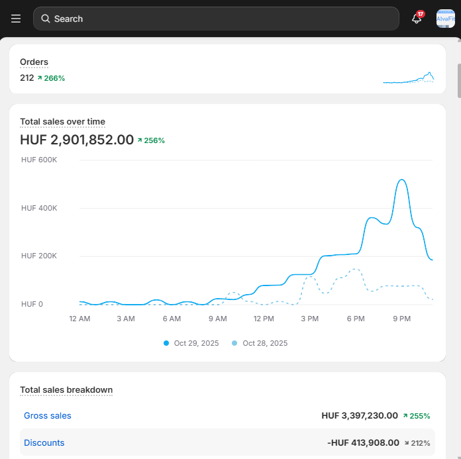Viewport: 461px width, 459px height.
Task: Click the 255% gross sales change indicator
Action: point(416,416)
